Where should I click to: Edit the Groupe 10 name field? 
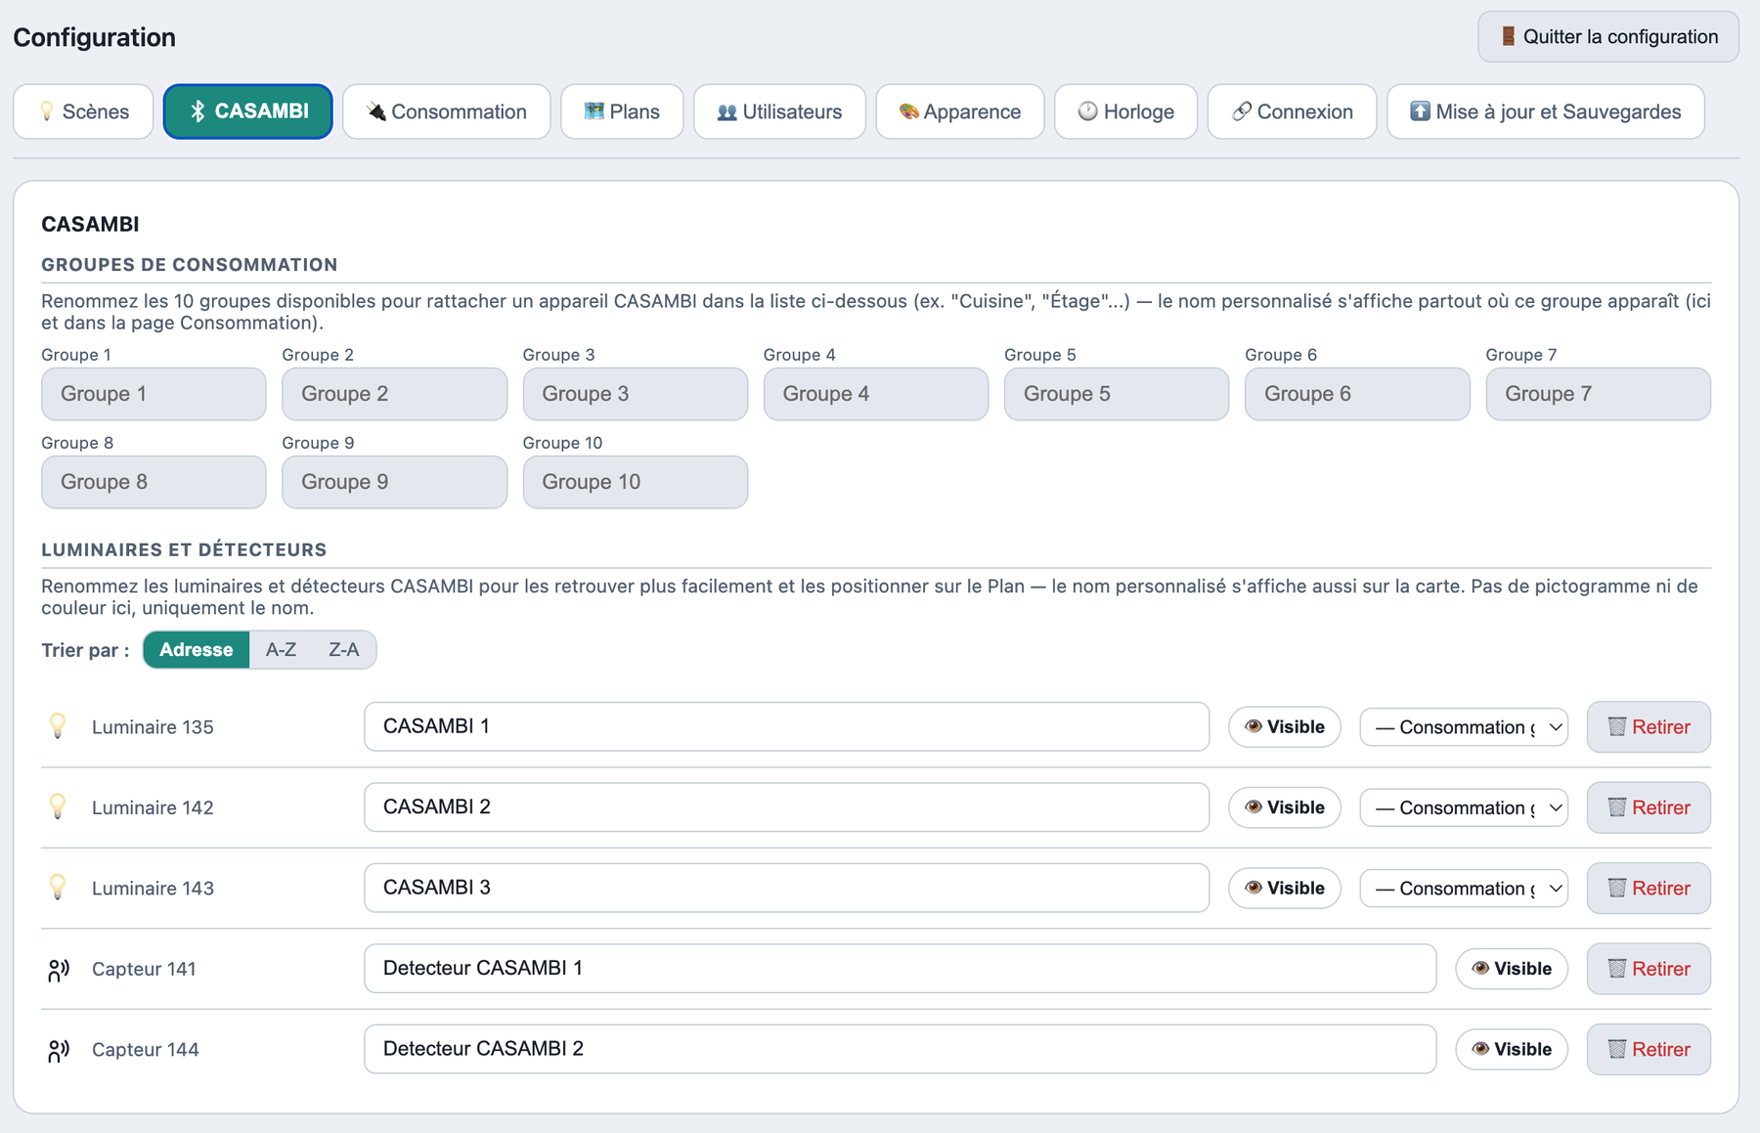point(636,482)
